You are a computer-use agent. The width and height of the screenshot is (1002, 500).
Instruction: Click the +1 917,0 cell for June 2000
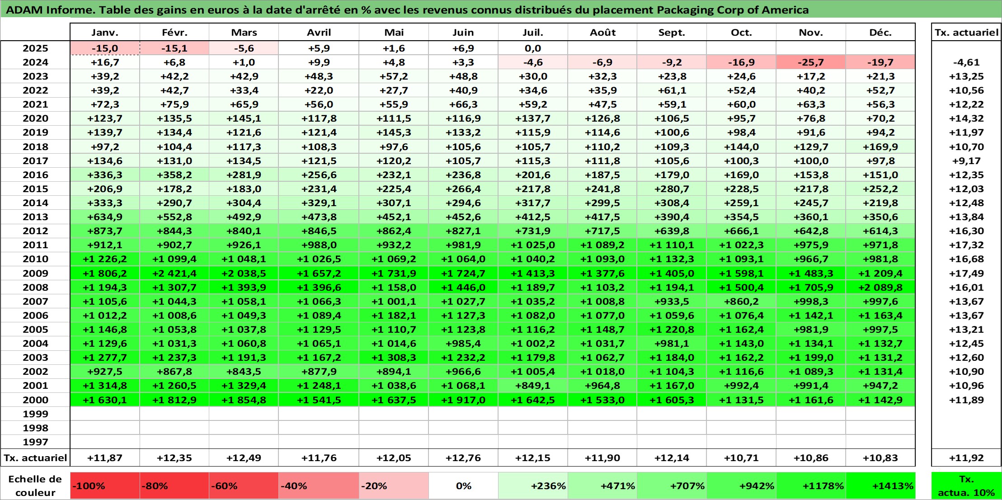pos(463,400)
